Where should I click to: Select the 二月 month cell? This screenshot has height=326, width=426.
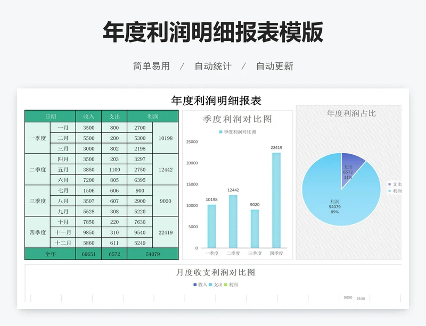click(x=63, y=138)
